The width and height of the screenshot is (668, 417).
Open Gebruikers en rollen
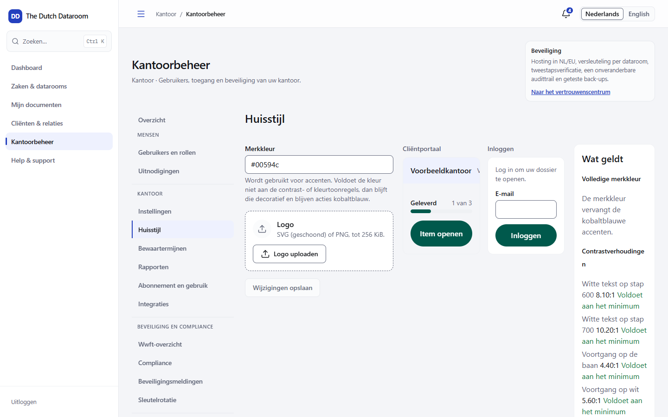(183, 152)
